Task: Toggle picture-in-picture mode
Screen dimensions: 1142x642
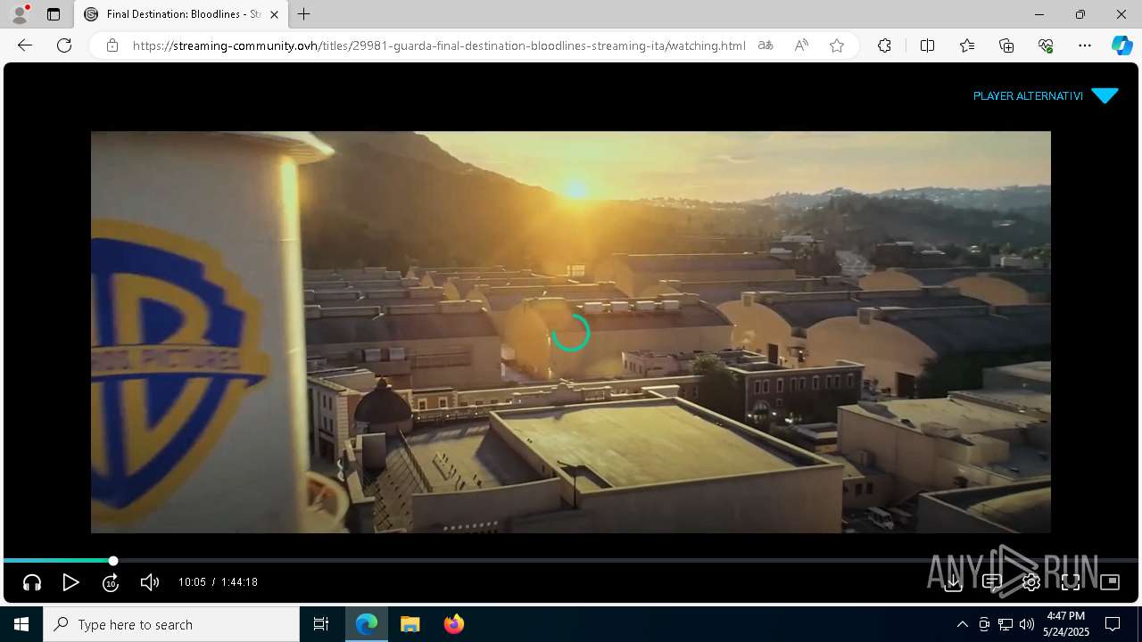Action: [x=1110, y=582]
